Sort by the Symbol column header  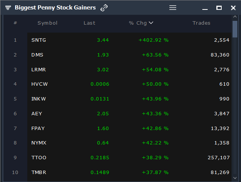click(47, 23)
